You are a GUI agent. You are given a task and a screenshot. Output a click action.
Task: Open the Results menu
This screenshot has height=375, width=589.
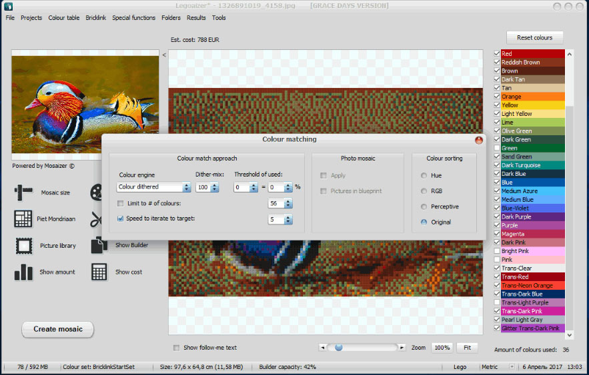coord(196,17)
